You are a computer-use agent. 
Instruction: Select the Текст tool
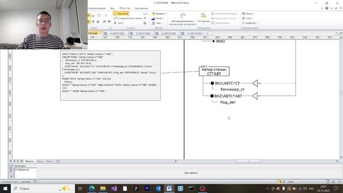(118, 23)
